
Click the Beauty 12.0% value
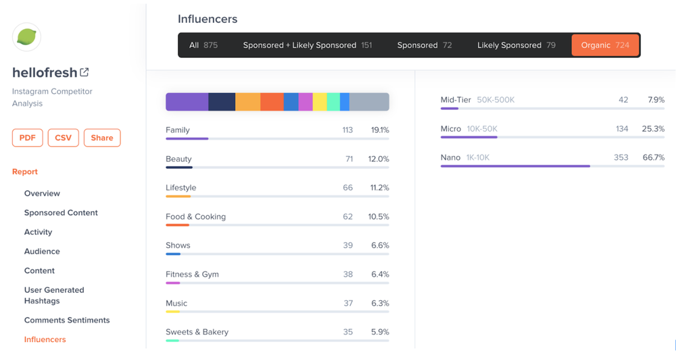(x=379, y=159)
